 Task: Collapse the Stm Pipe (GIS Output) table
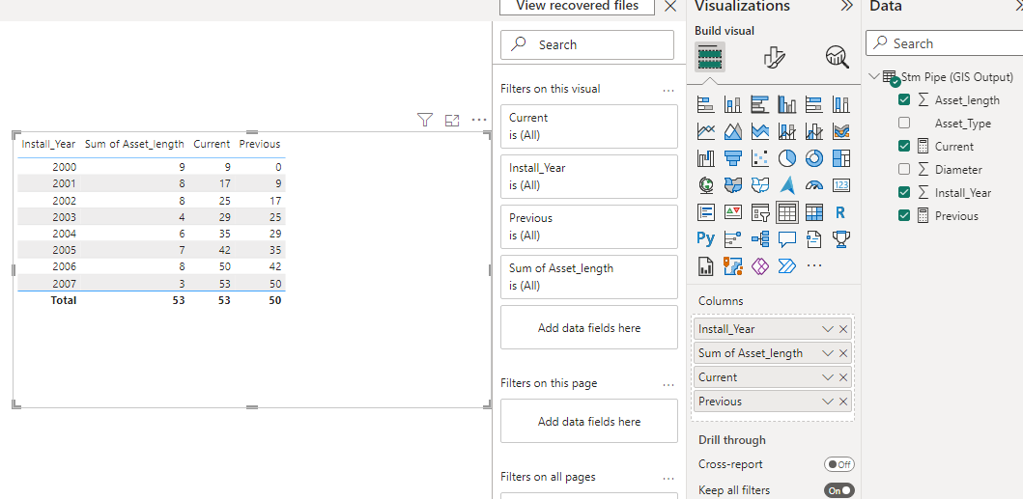click(874, 76)
